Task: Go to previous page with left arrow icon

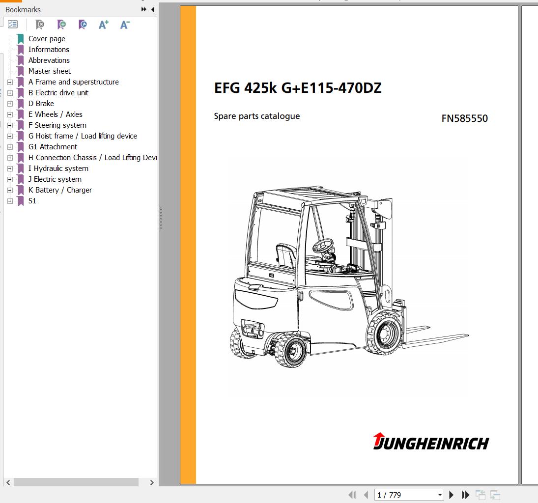Action: click(366, 495)
